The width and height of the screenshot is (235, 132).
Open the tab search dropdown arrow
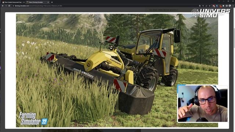(x=219, y=1)
